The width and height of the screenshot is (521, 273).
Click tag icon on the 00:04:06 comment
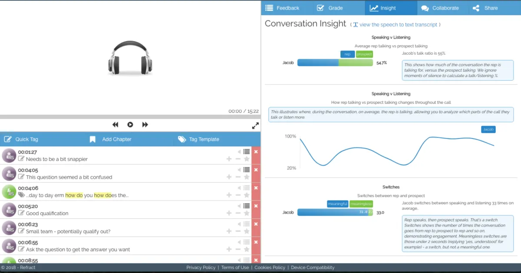point(21,195)
